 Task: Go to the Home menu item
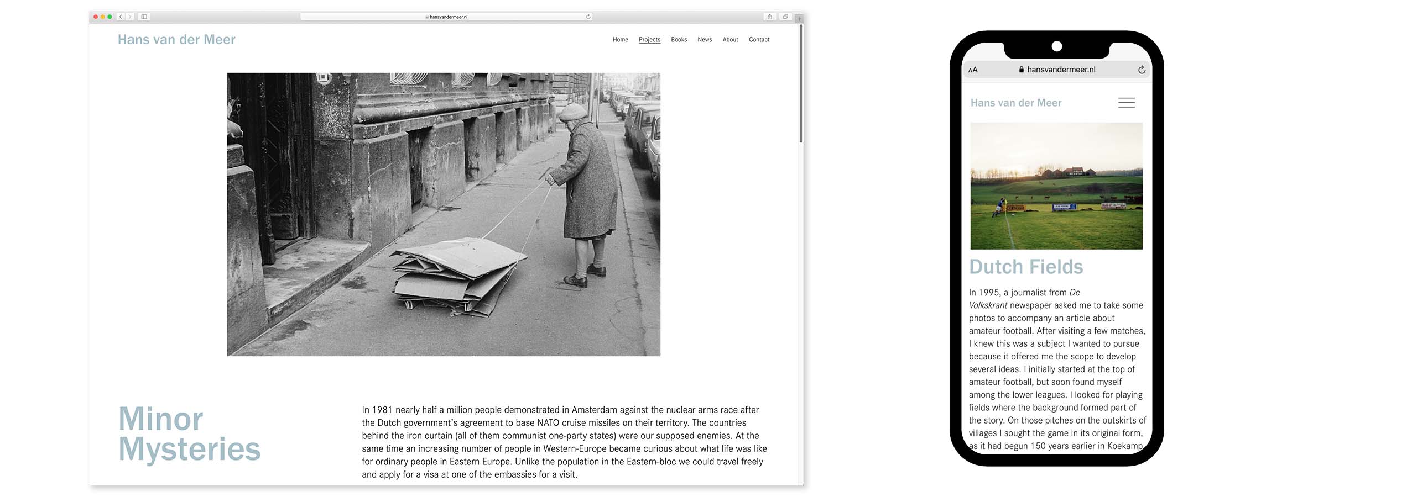[x=620, y=40]
